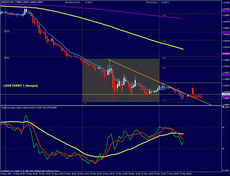
Task: Click the 16 May 02:30 time label
Action: pyautogui.click(x=96, y=174)
